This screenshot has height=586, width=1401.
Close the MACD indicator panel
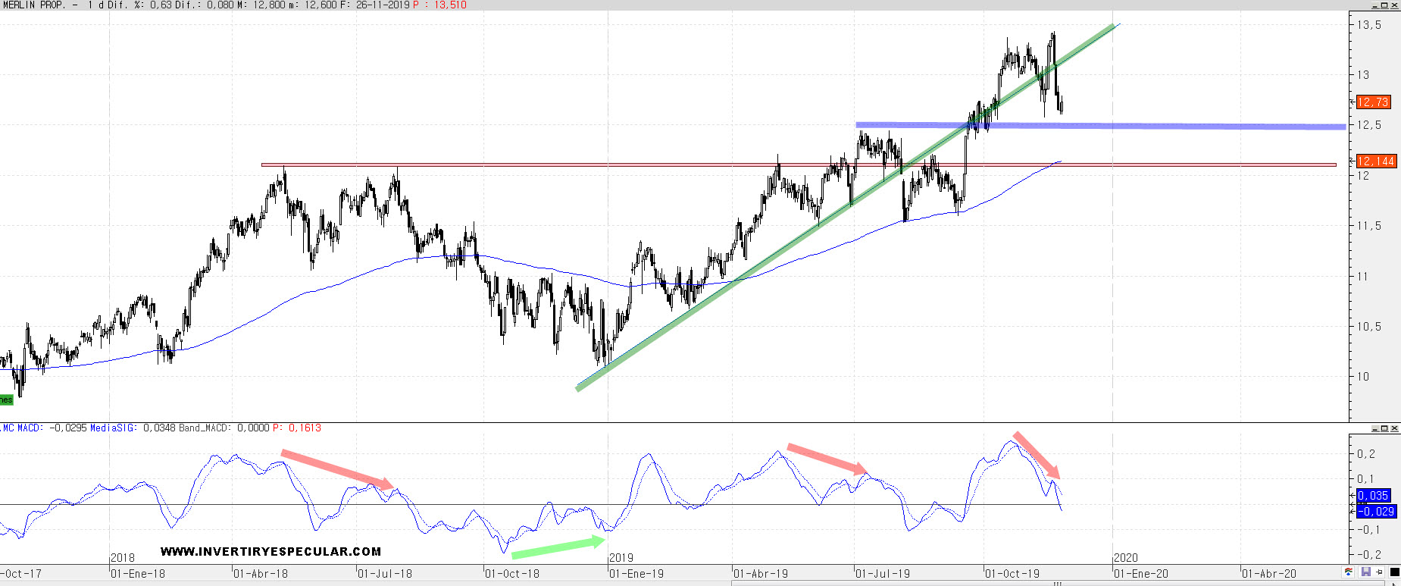[1395, 428]
